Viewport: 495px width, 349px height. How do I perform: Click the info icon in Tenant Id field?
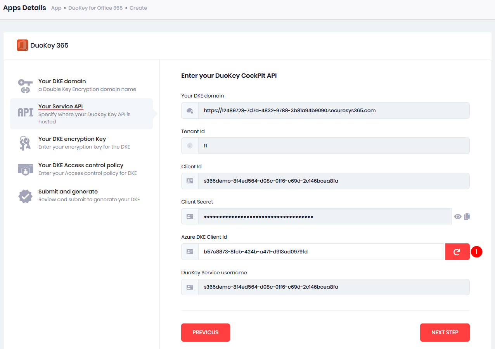190,146
